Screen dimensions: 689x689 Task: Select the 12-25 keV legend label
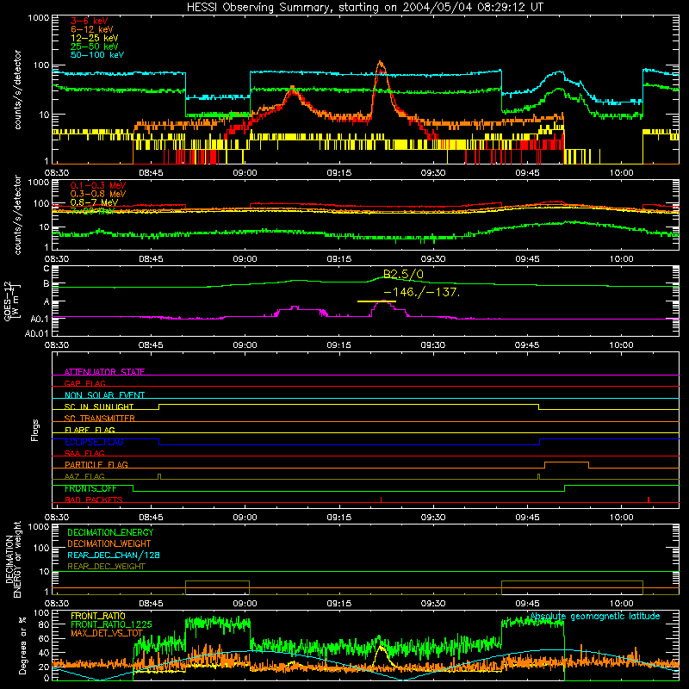[95, 38]
